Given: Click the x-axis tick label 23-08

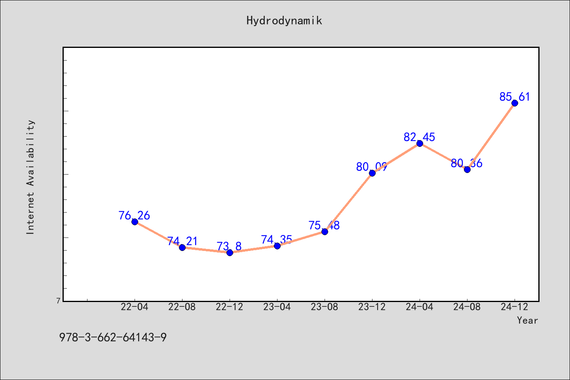Looking at the screenshot, I should (325, 307).
